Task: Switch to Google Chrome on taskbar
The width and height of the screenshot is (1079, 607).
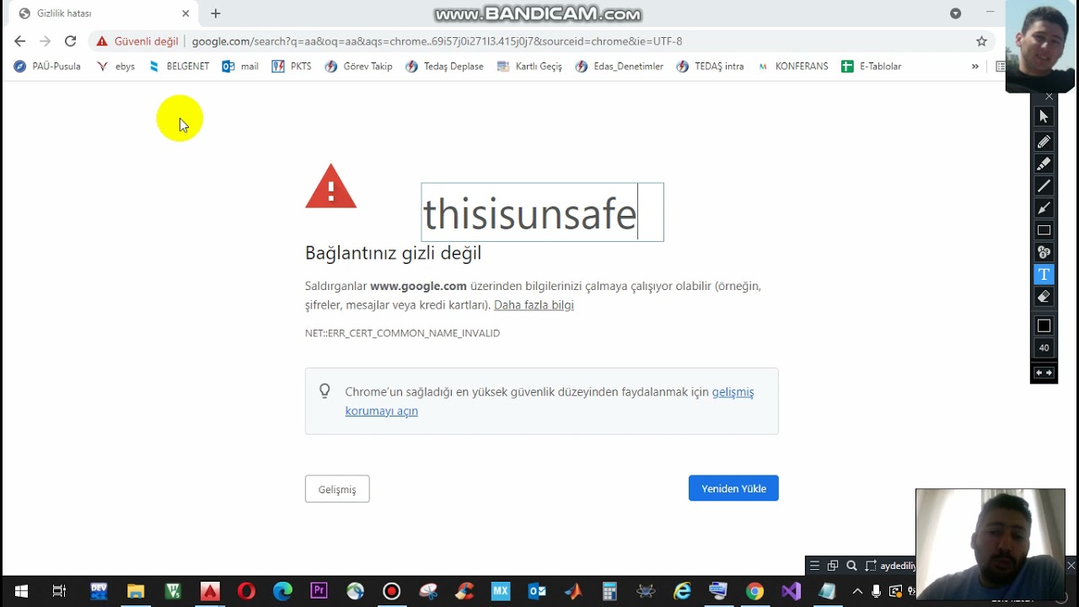Action: (754, 591)
